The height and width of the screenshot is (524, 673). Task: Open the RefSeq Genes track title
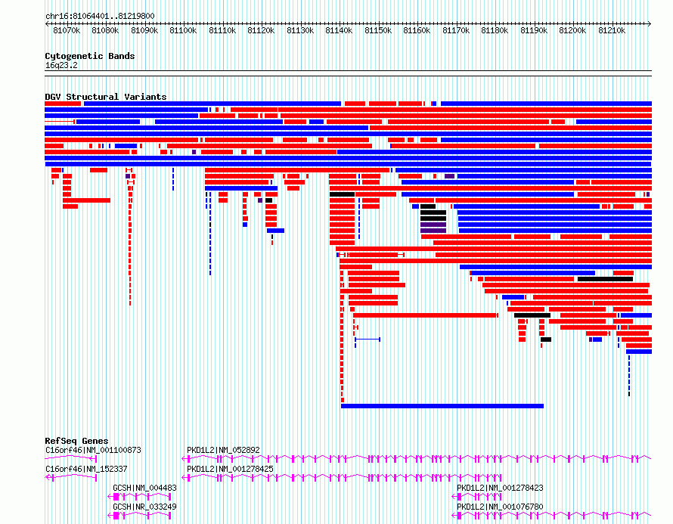[76, 441]
